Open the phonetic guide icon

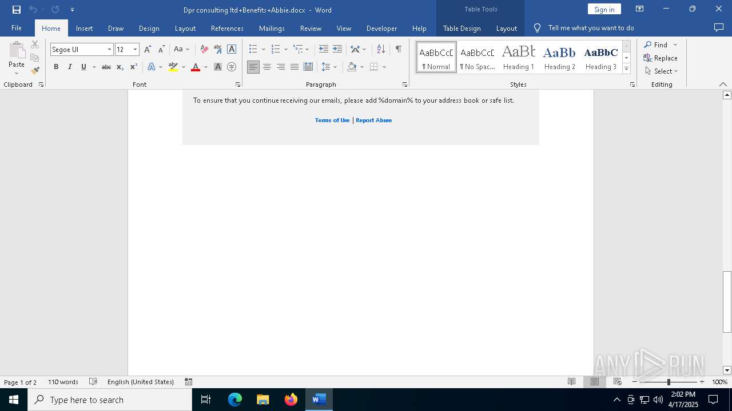(x=218, y=49)
